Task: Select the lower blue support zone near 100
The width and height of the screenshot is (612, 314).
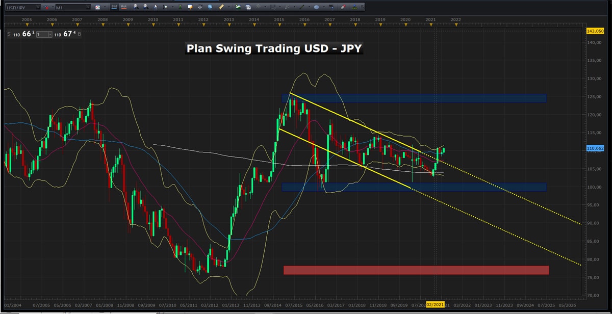Action: (x=414, y=187)
